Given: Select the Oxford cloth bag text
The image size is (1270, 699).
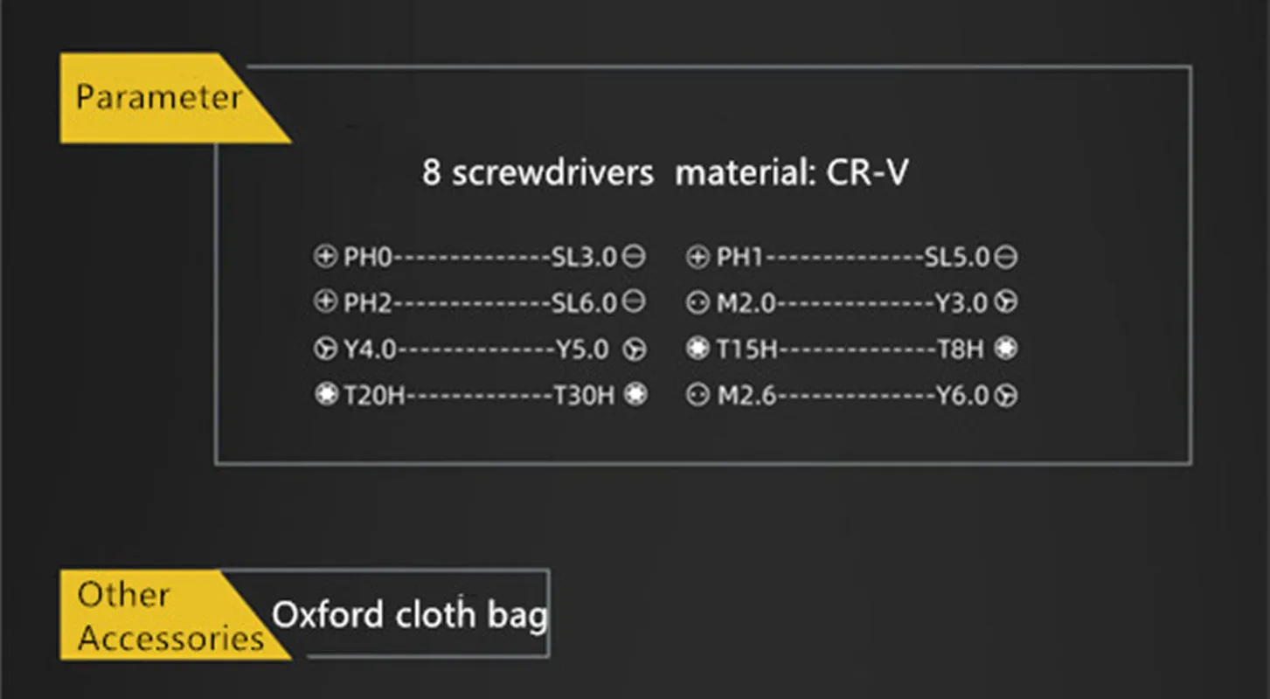Looking at the screenshot, I should tap(409, 615).
